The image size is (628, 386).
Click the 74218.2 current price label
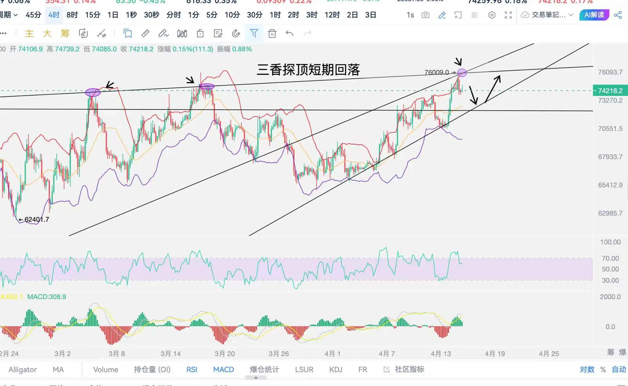coord(610,91)
